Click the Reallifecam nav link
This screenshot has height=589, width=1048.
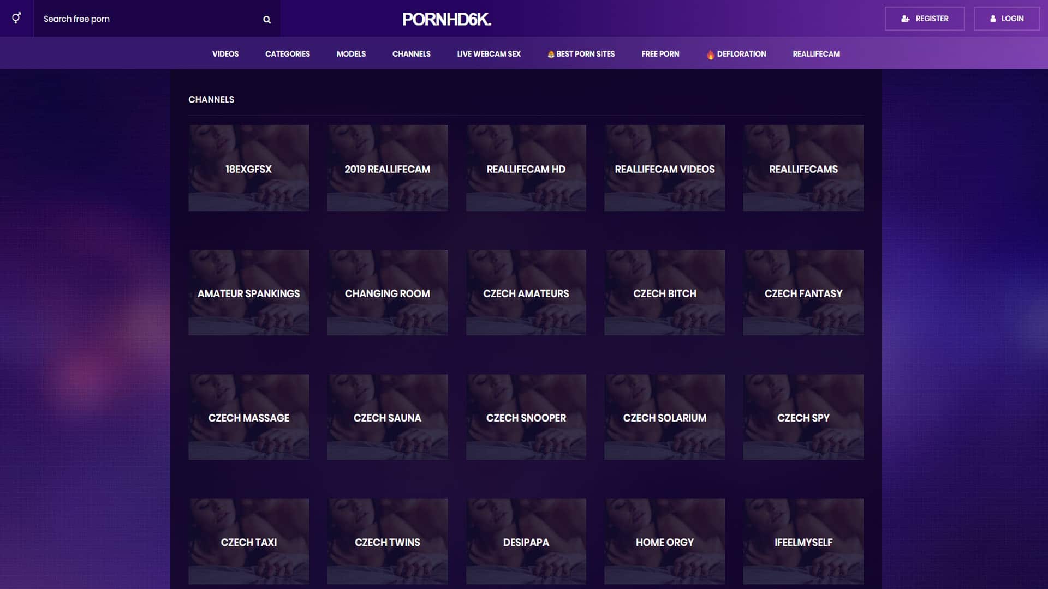[816, 54]
